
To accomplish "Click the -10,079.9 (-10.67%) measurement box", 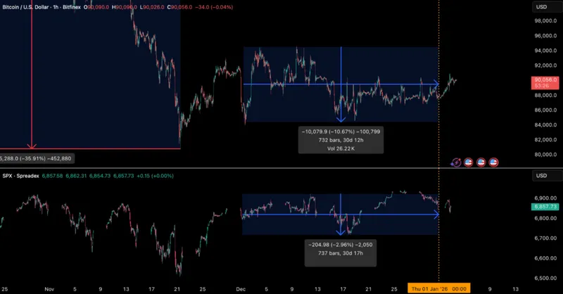I will coord(341,140).
